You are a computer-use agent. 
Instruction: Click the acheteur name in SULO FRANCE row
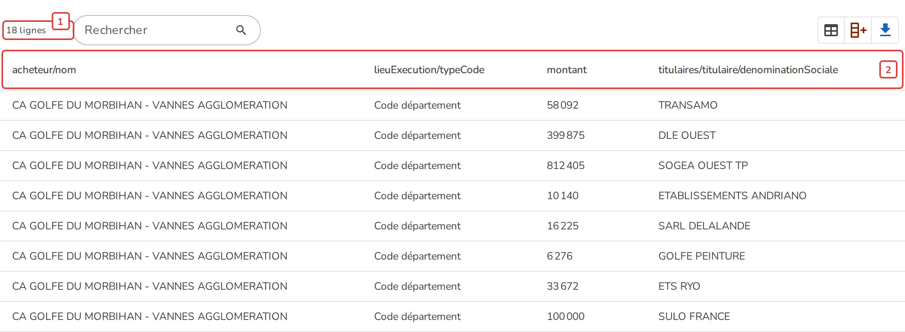coord(150,317)
